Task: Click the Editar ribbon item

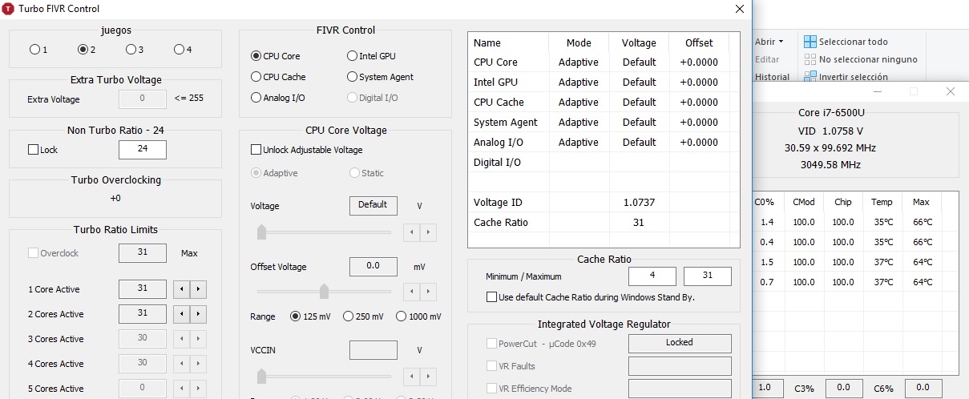Action: (767, 59)
